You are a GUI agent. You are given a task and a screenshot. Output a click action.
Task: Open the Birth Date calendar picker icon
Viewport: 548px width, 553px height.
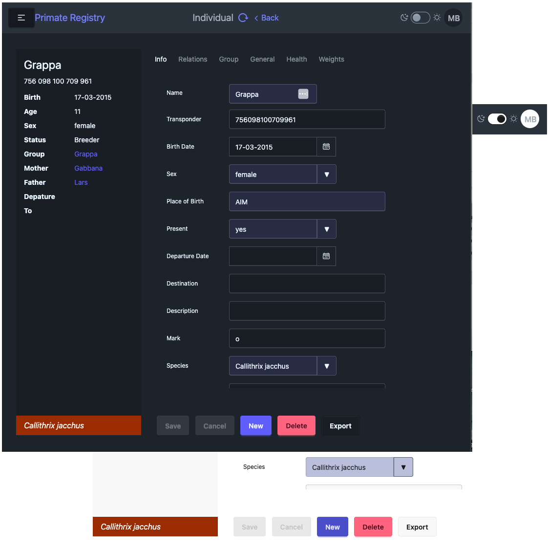click(326, 147)
